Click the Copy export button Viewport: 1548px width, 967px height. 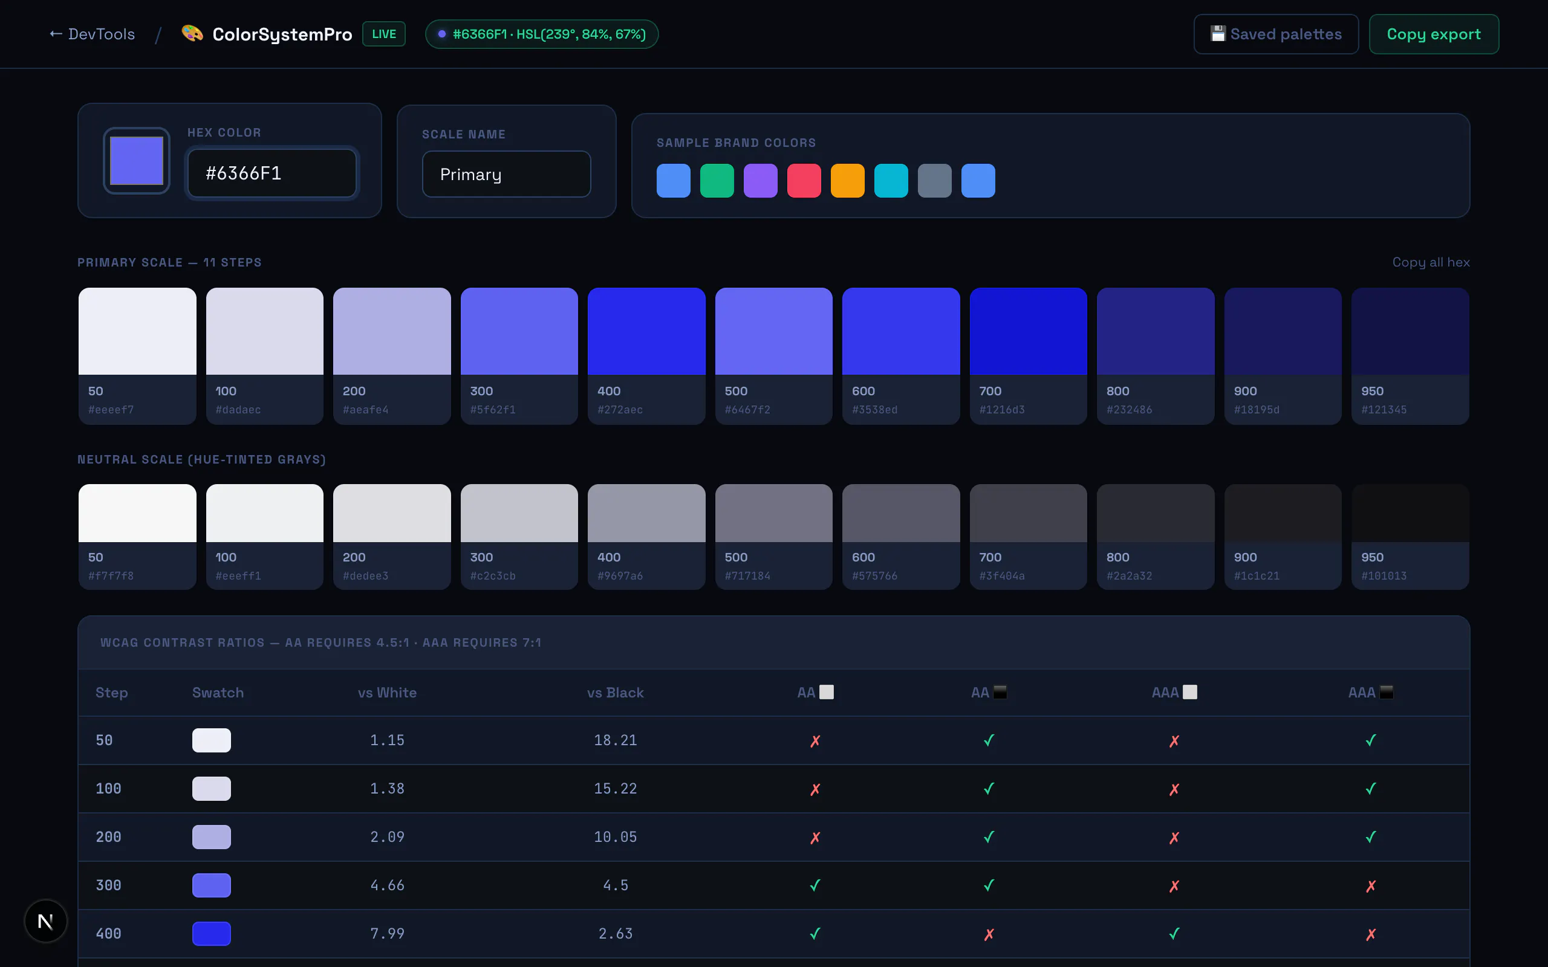point(1434,34)
